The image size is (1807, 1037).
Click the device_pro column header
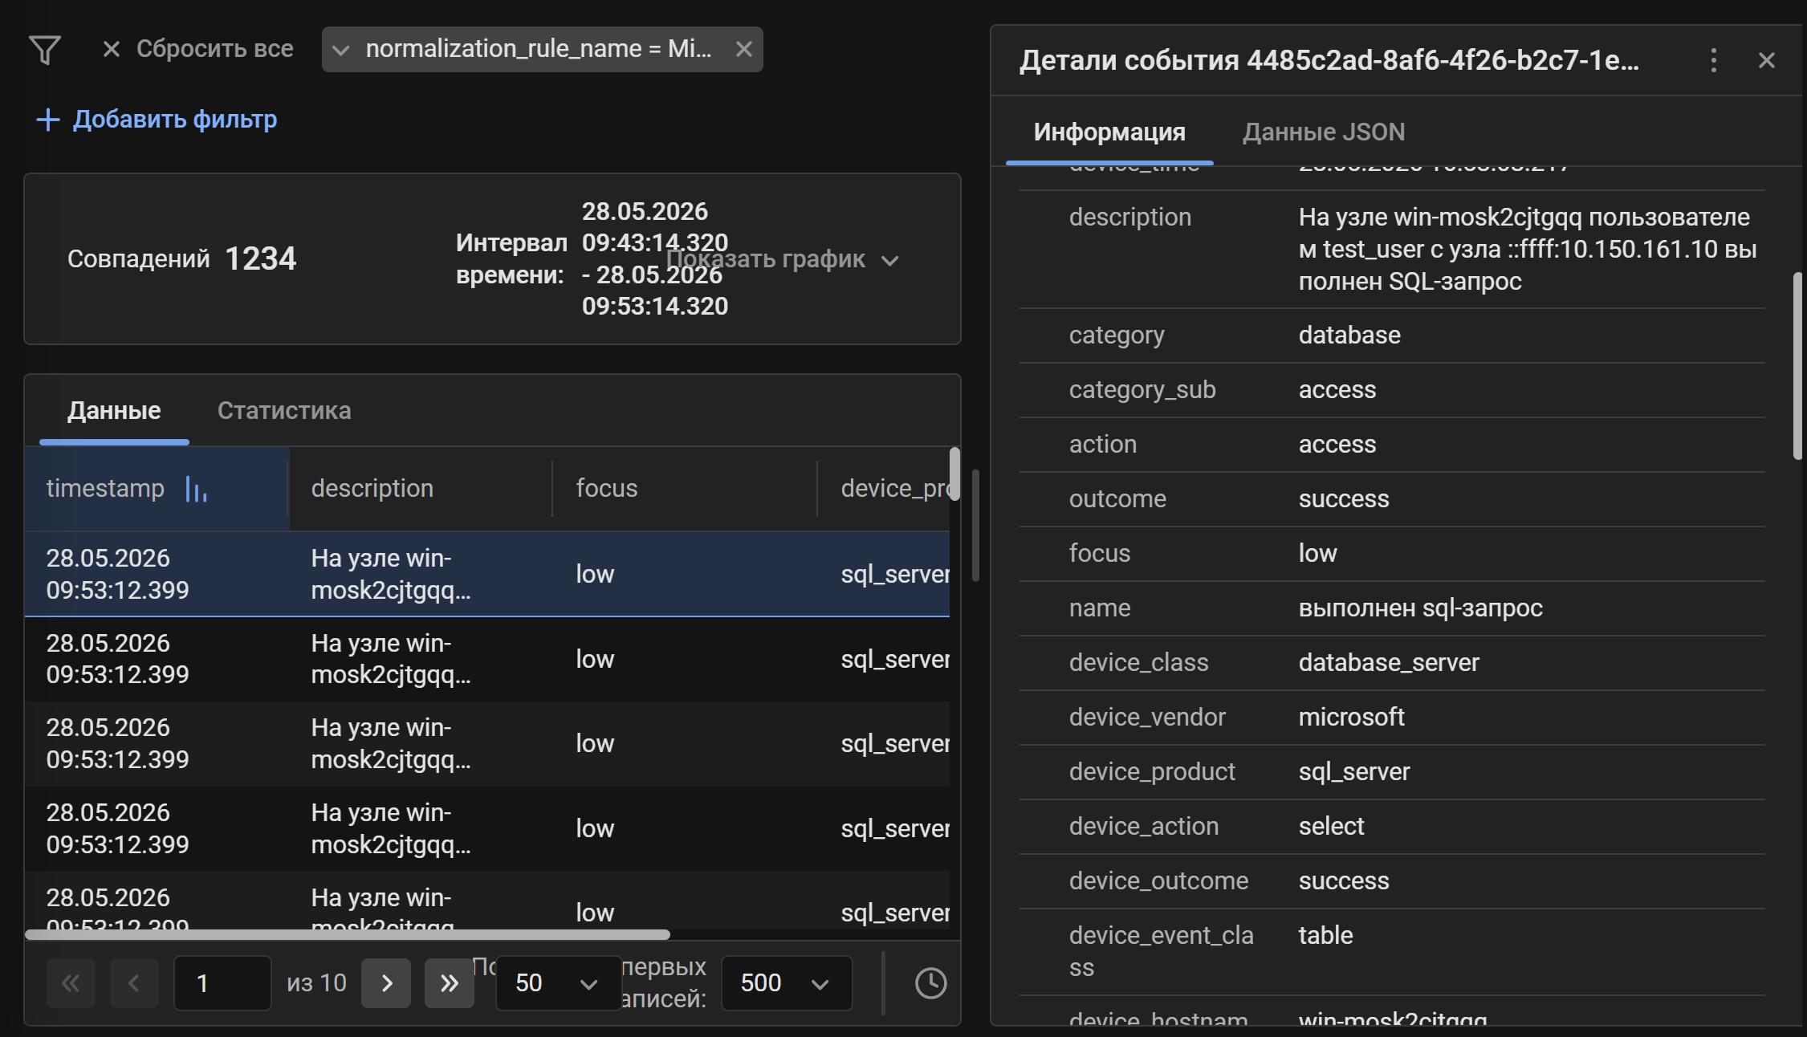click(x=895, y=488)
